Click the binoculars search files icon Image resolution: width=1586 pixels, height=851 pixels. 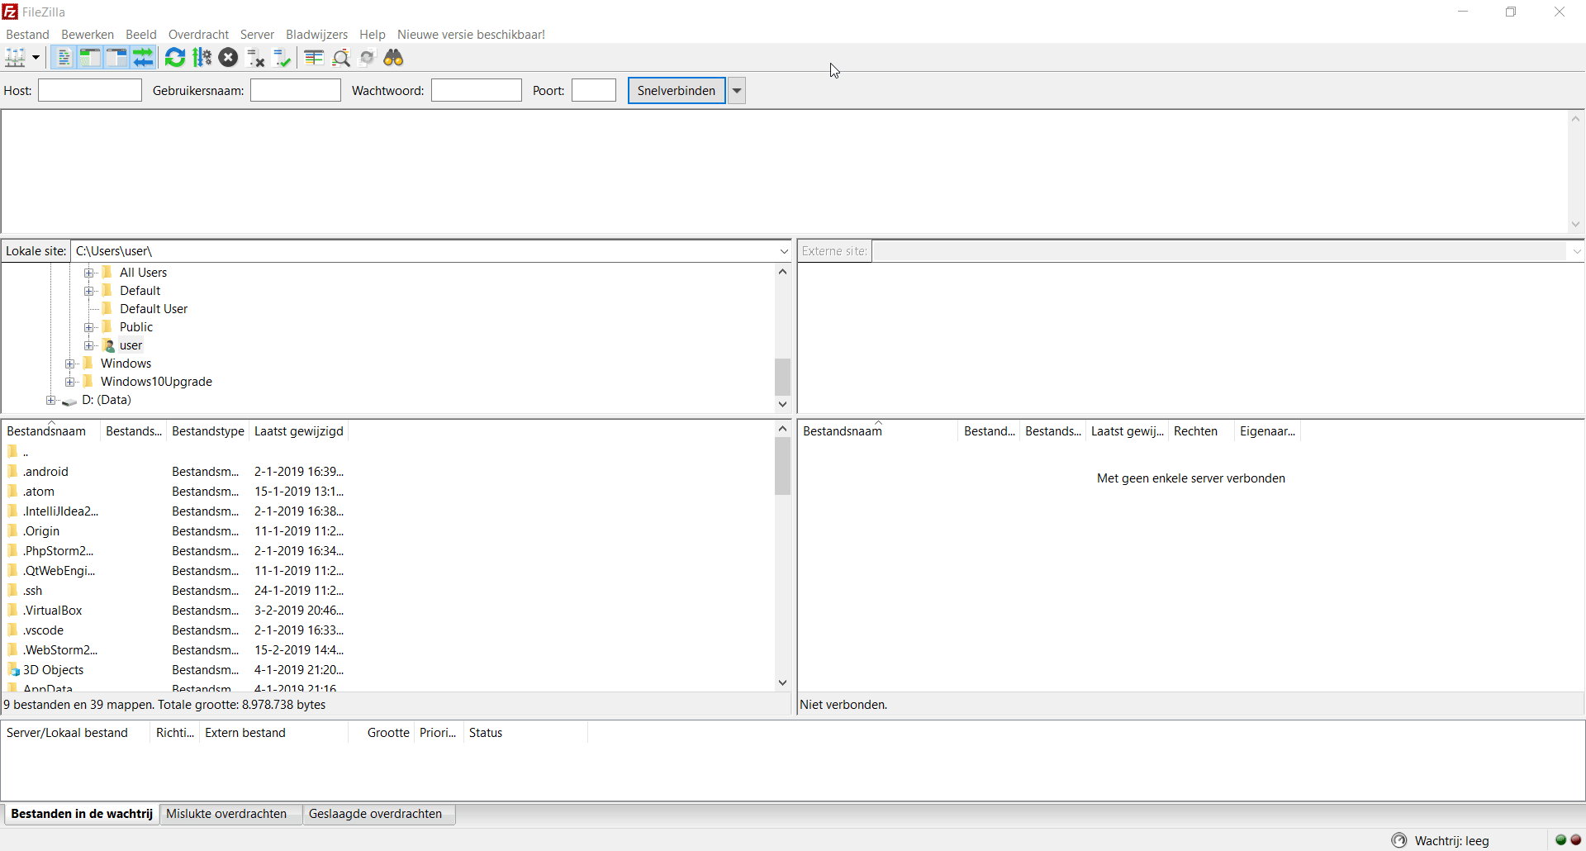coord(394,58)
